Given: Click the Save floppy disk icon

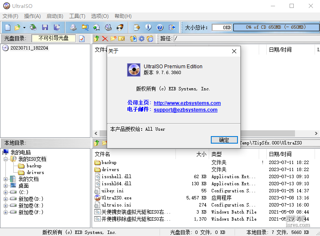Looking at the screenshot, I should [45, 27].
